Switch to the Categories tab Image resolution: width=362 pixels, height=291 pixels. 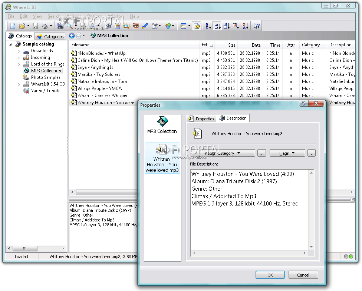point(50,36)
